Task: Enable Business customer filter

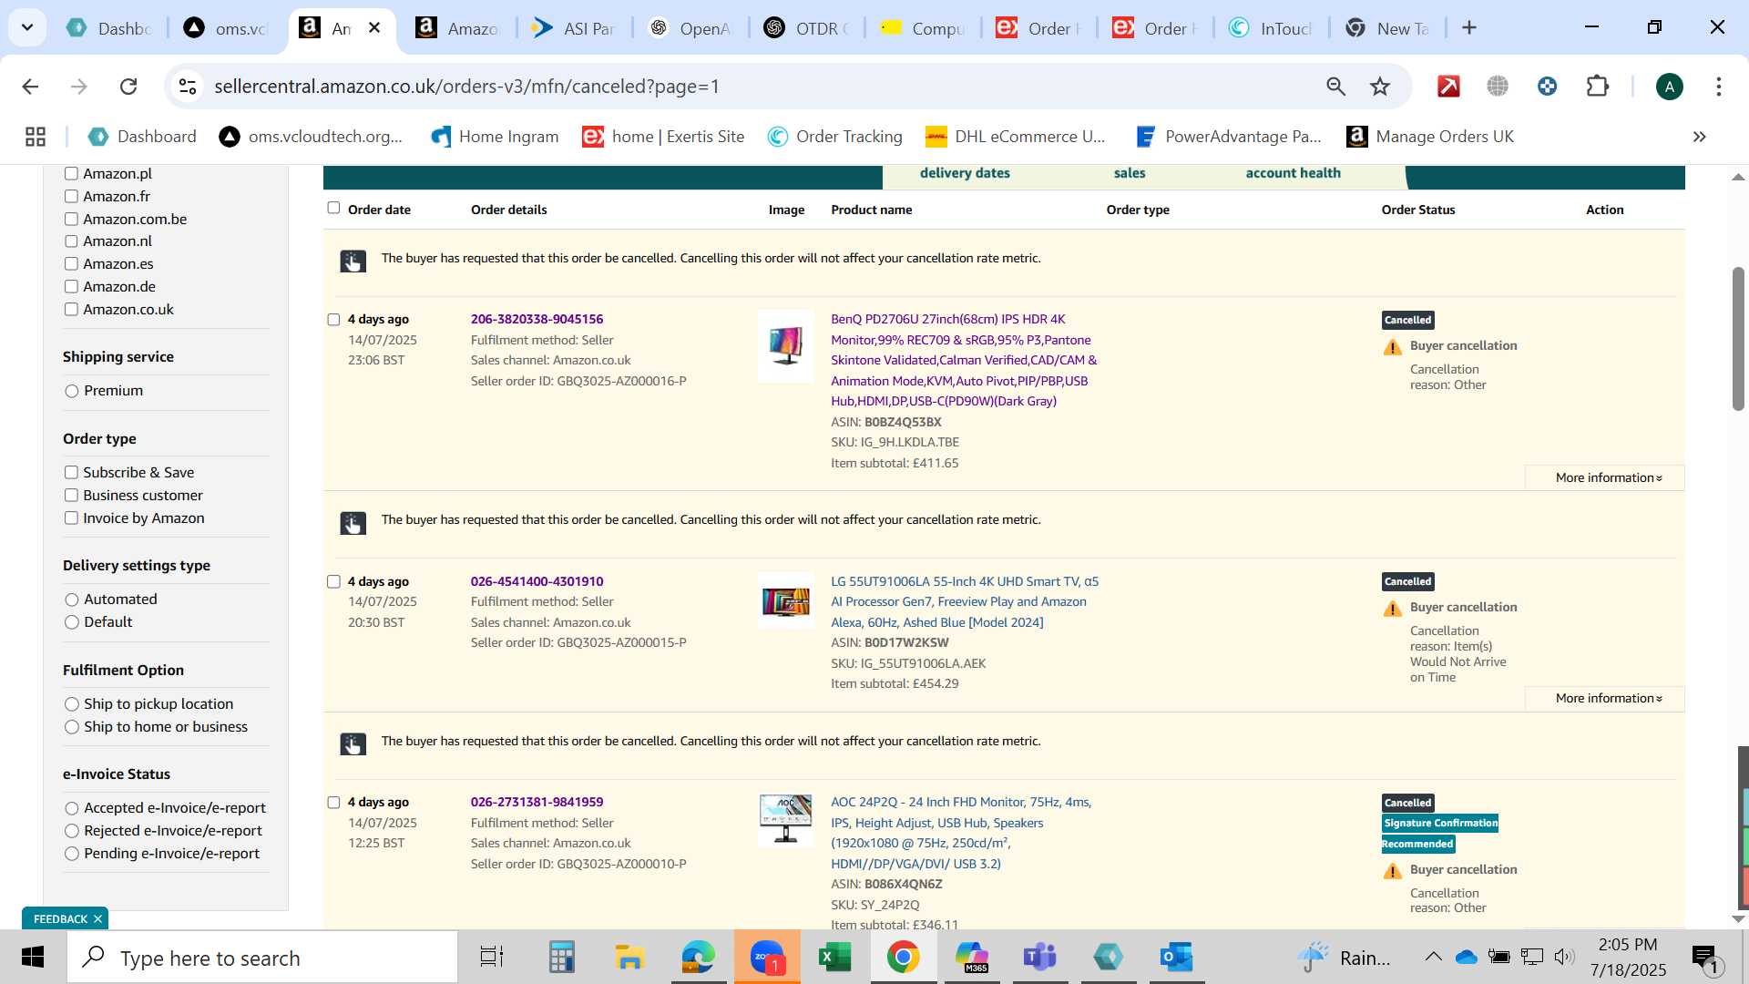Action: [x=71, y=496]
